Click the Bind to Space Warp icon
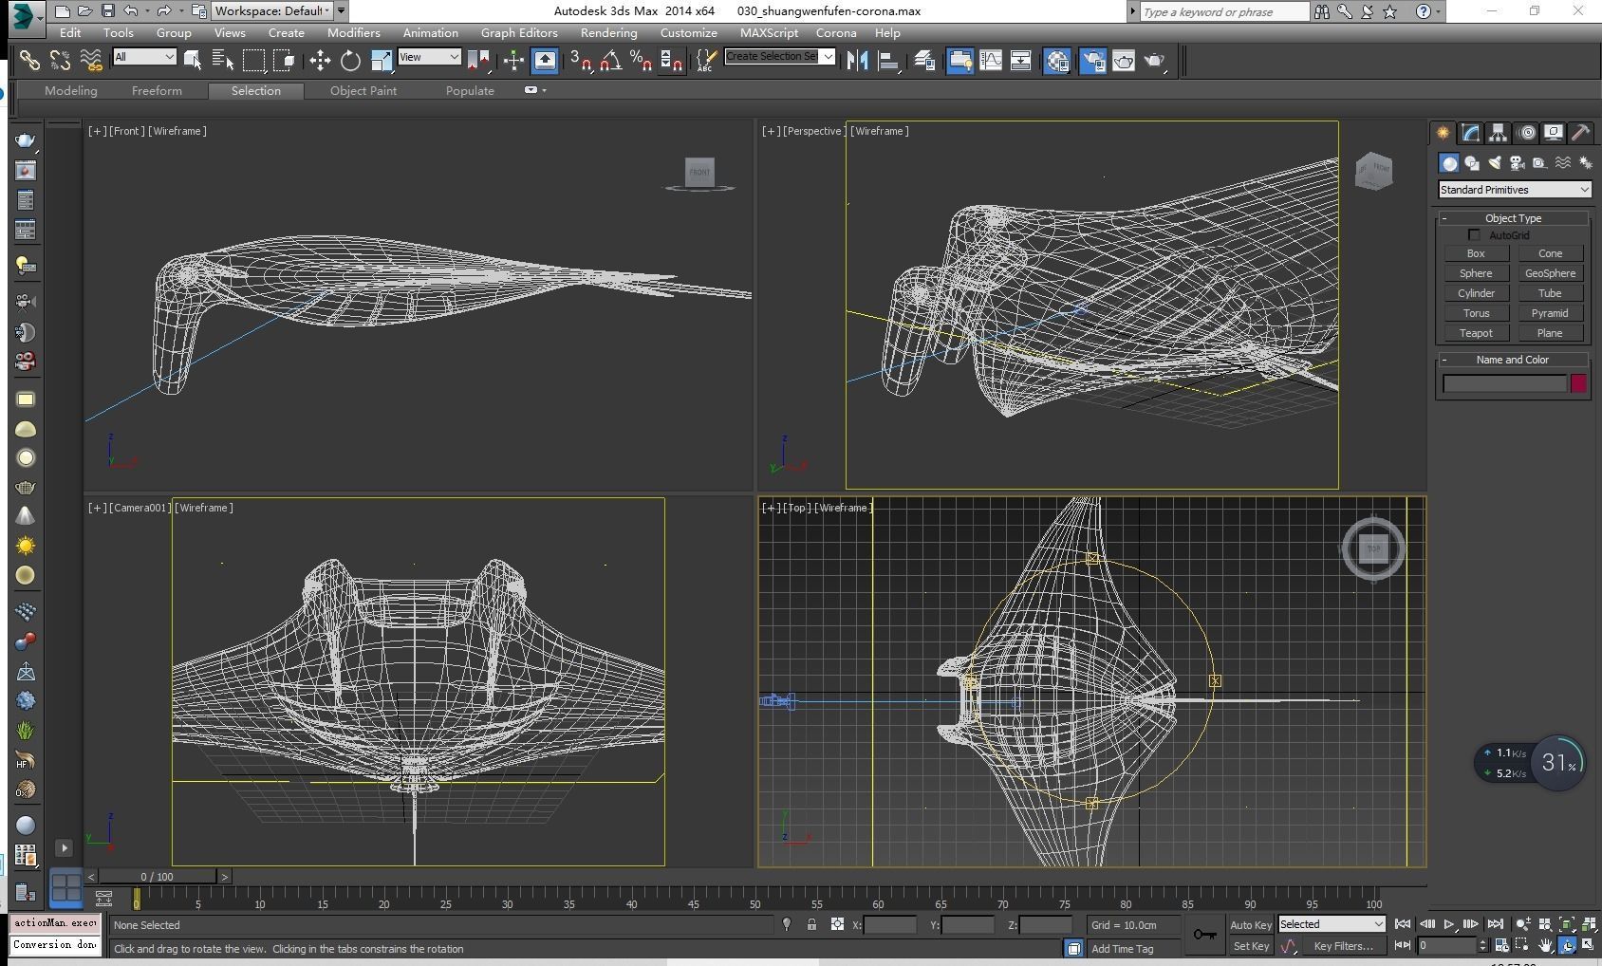The width and height of the screenshot is (1602, 966). coord(90,61)
